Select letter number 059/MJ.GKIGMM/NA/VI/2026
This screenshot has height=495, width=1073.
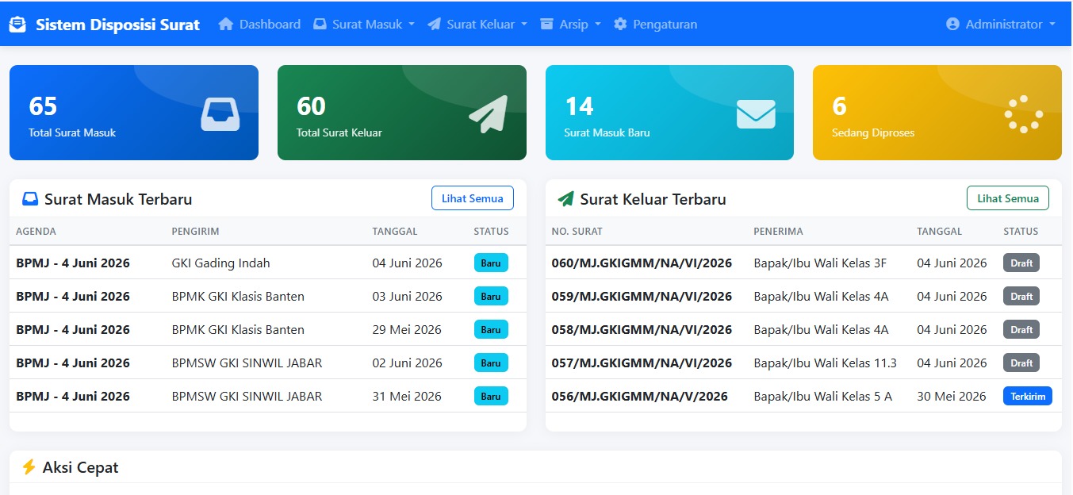(x=642, y=297)
